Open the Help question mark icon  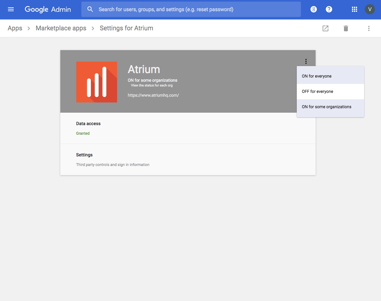329,9
